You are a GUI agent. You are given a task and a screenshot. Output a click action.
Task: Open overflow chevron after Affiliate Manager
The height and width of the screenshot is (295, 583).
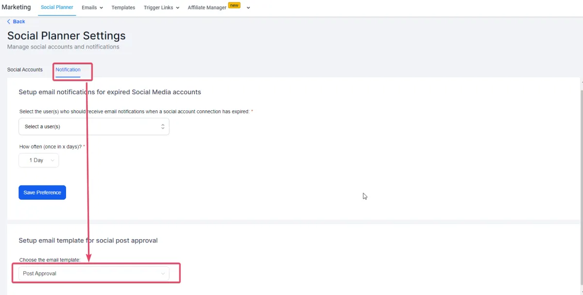pyautogui.click(x=248, y=8)
